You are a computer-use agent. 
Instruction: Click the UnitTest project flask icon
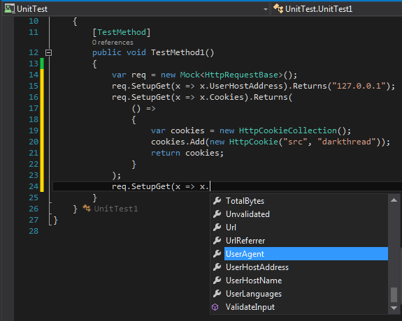[10, 8]
